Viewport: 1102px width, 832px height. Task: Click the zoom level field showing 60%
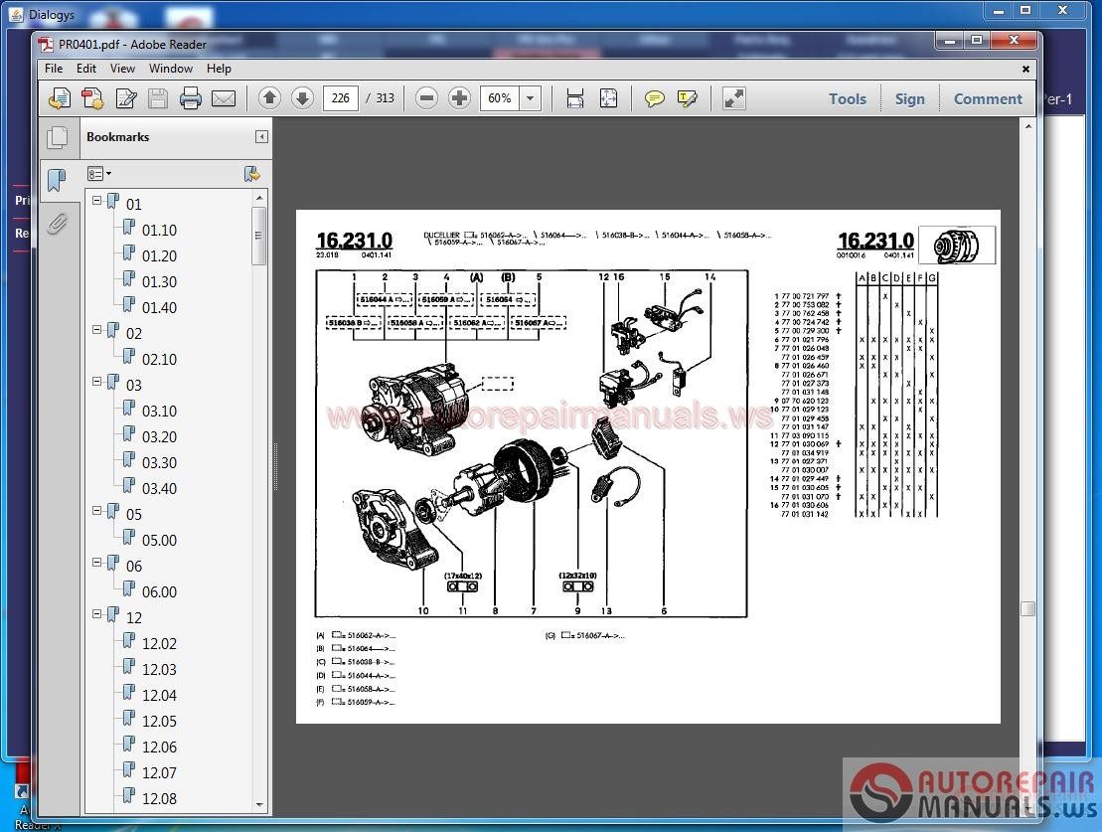point(500,98)
